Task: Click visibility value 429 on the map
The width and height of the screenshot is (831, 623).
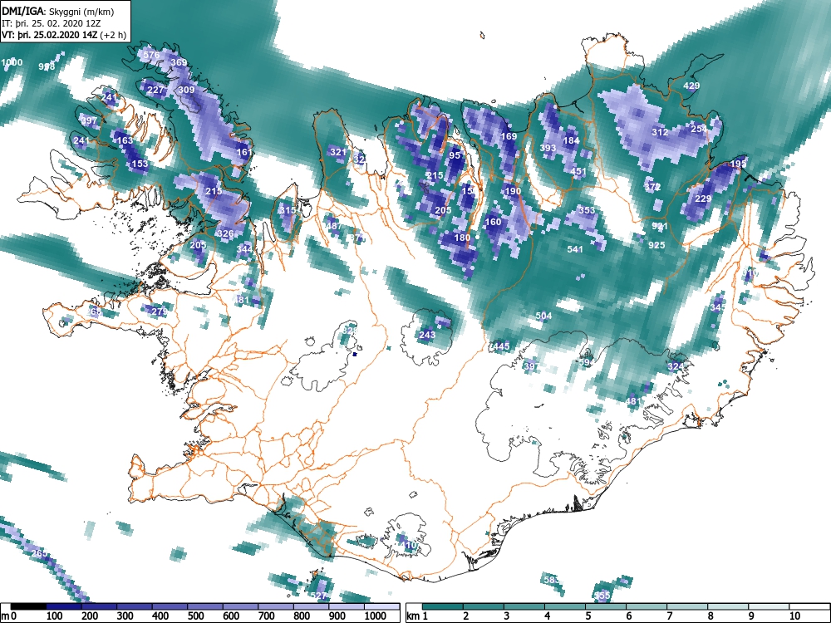Action: tap(691, 86)
